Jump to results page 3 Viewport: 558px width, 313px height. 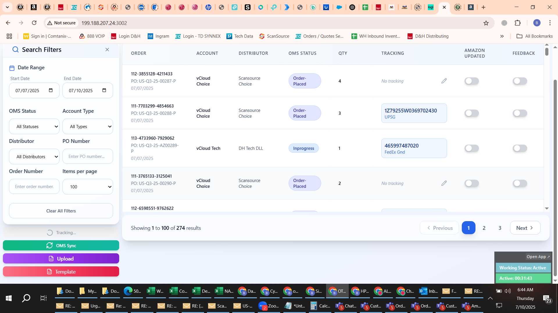coord(500,228)
